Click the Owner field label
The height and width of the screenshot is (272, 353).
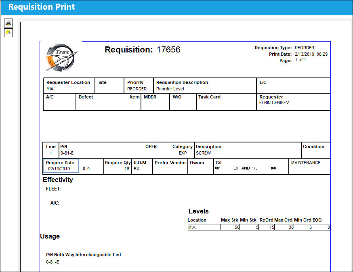tap(197, 163)
